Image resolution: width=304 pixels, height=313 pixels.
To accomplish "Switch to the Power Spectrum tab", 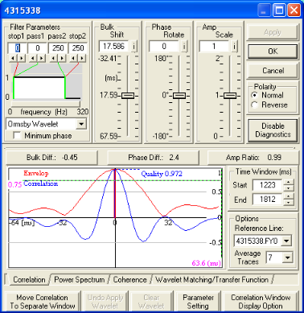I will click(80, 280).
